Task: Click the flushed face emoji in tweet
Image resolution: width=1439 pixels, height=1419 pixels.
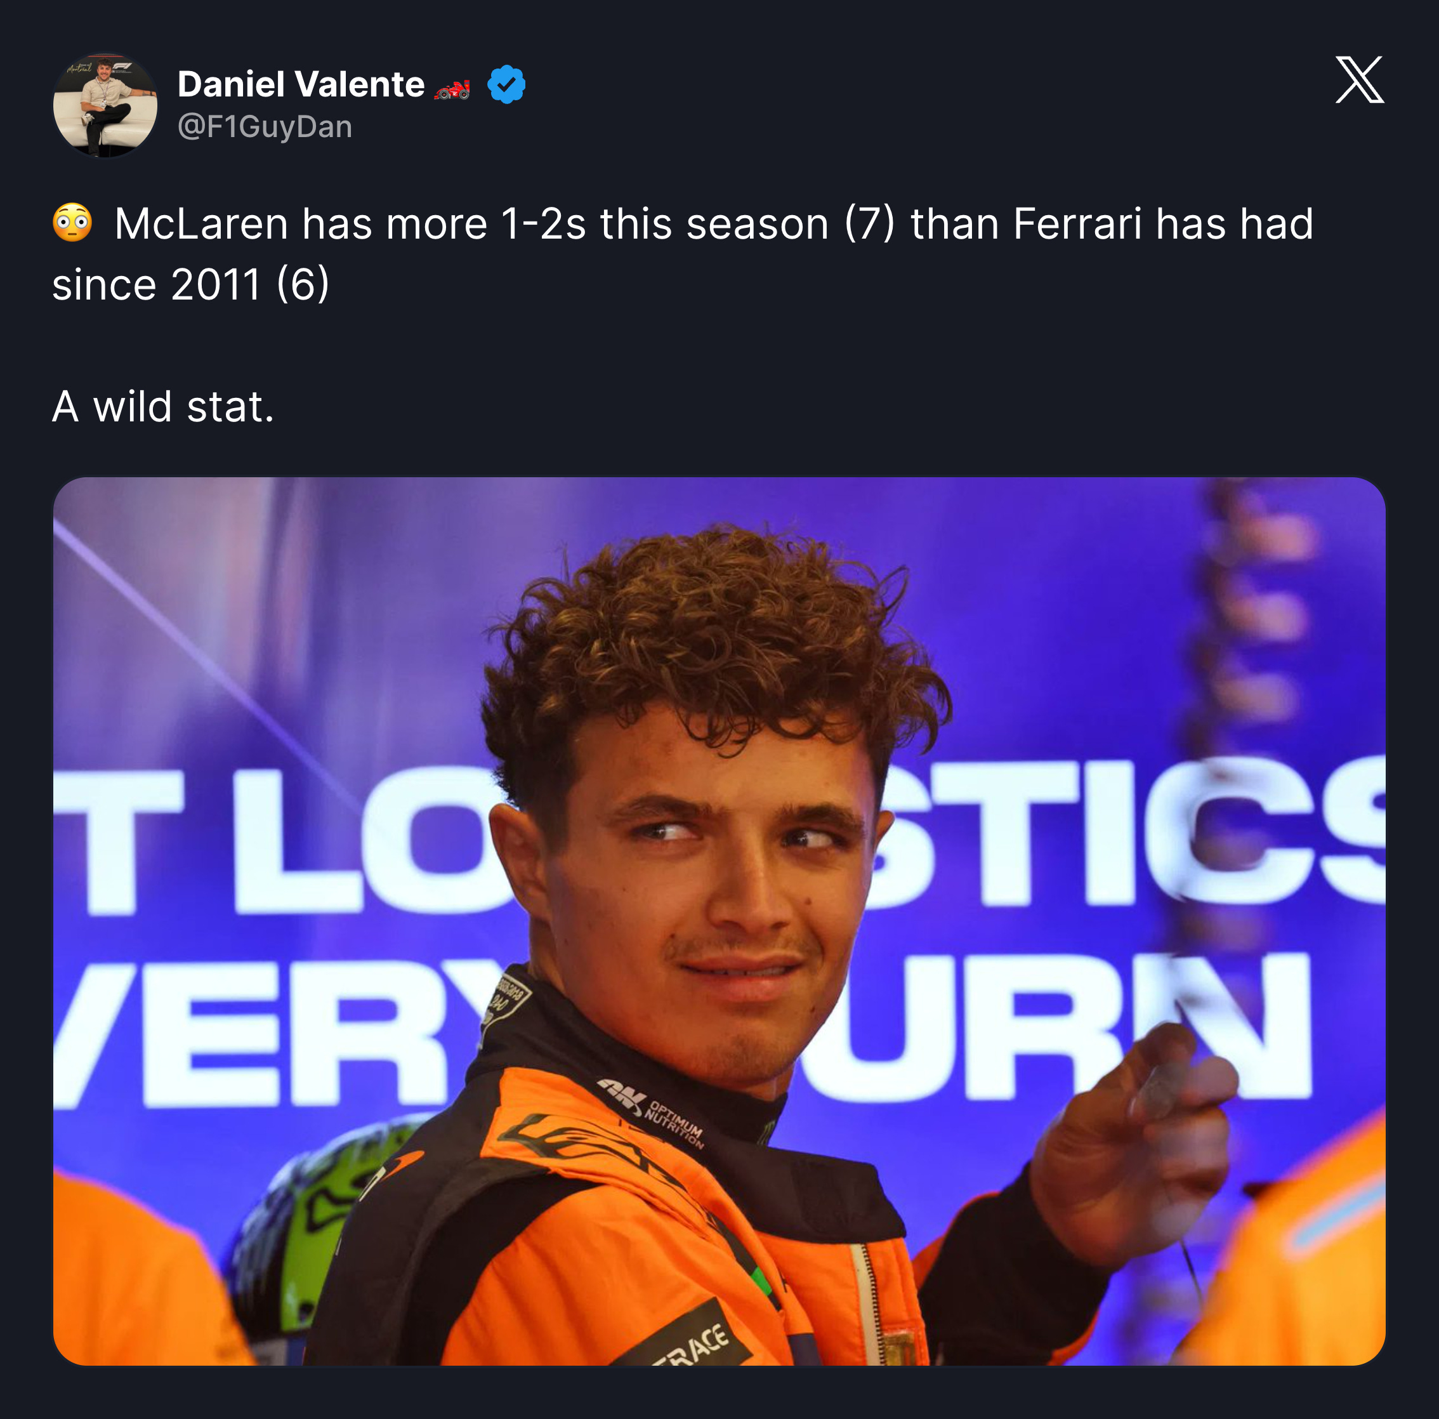Action: (72, 222)
